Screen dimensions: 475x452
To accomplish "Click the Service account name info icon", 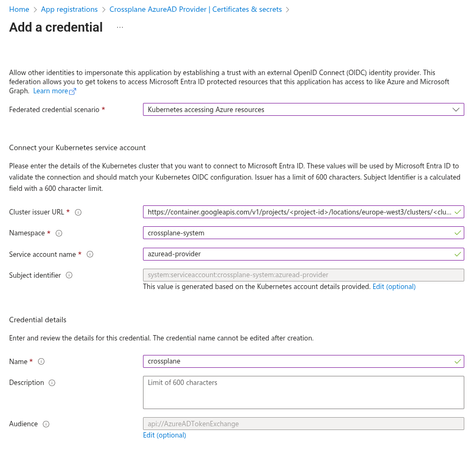I will click(90, 254).
